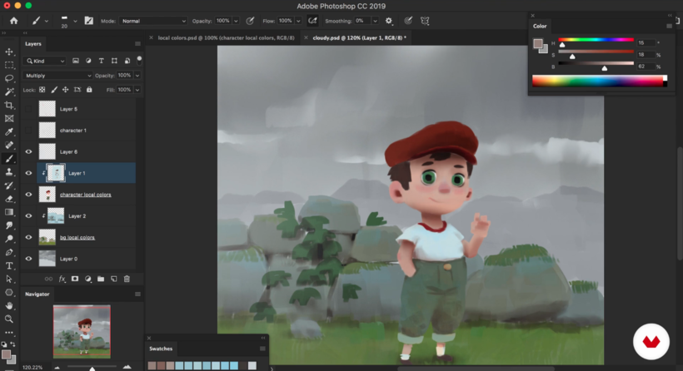Toggle lock all padlock

89,90
